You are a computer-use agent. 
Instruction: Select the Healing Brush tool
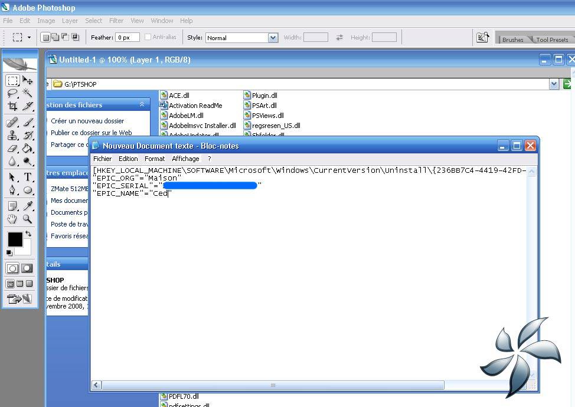(12, 122)
